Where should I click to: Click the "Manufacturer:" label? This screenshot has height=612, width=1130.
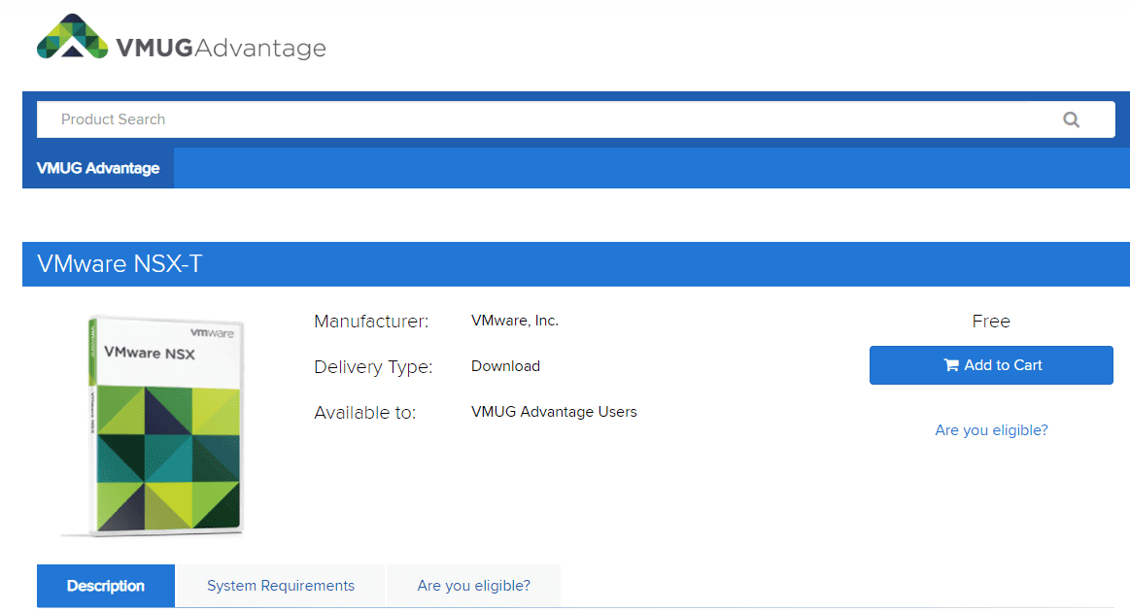pyautogui.click(x=371, y=322)
